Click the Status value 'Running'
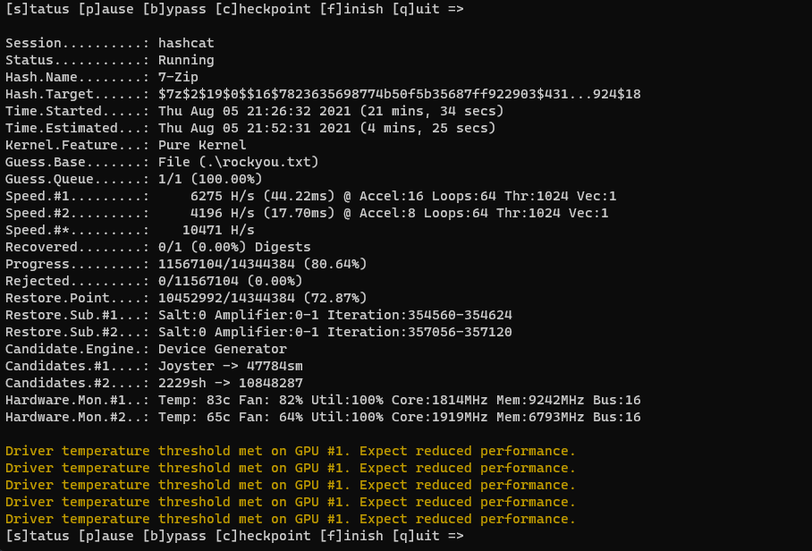The image size is (812, 551). pyautogui.click(x=186, y=60)
